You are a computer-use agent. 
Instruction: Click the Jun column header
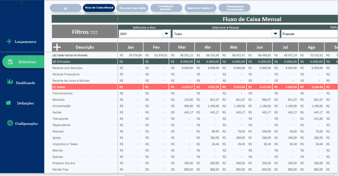(260, 47)
